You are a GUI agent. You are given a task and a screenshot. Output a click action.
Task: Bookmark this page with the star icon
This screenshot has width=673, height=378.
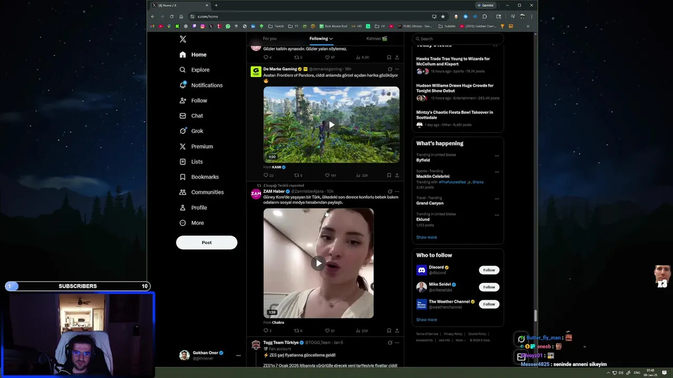pyautogui.click(x=443, y=16)
